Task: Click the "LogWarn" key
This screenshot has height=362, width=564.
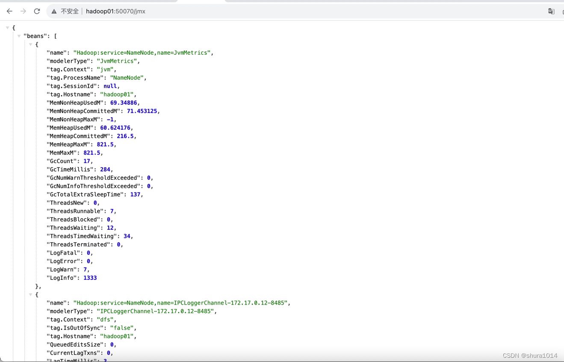Action: tap(62, 270)
